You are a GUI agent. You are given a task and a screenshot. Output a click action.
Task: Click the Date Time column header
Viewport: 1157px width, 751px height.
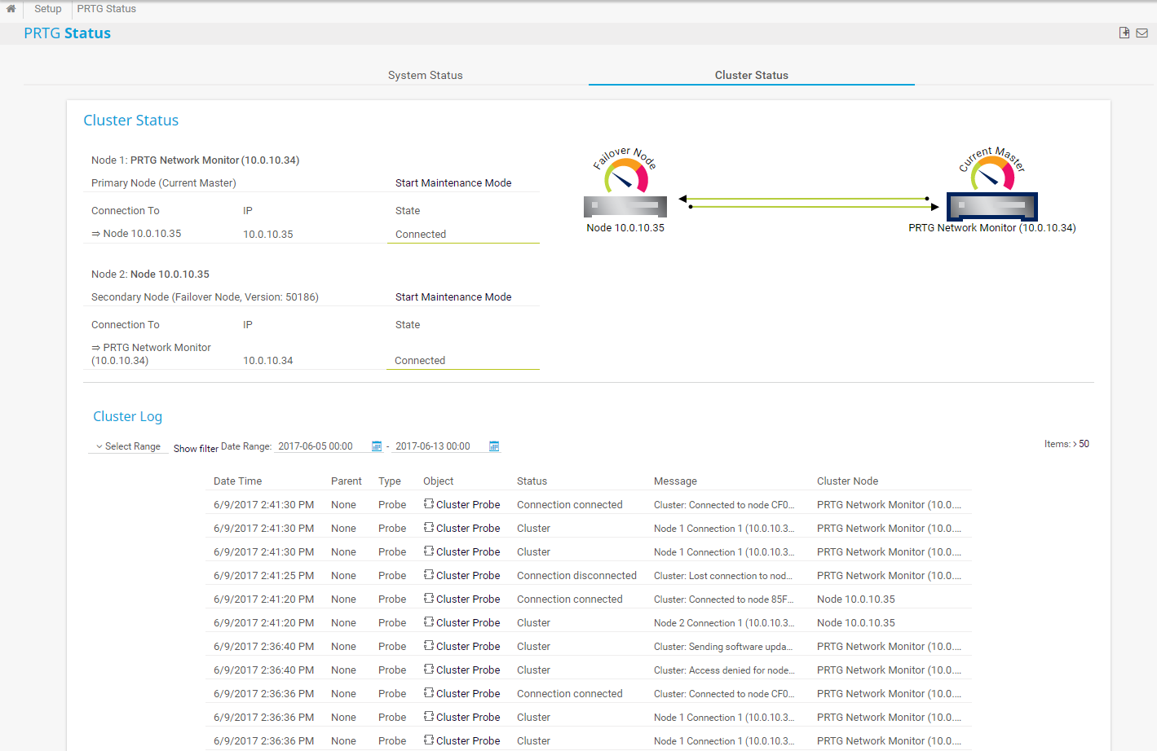(x=237, y=481)
